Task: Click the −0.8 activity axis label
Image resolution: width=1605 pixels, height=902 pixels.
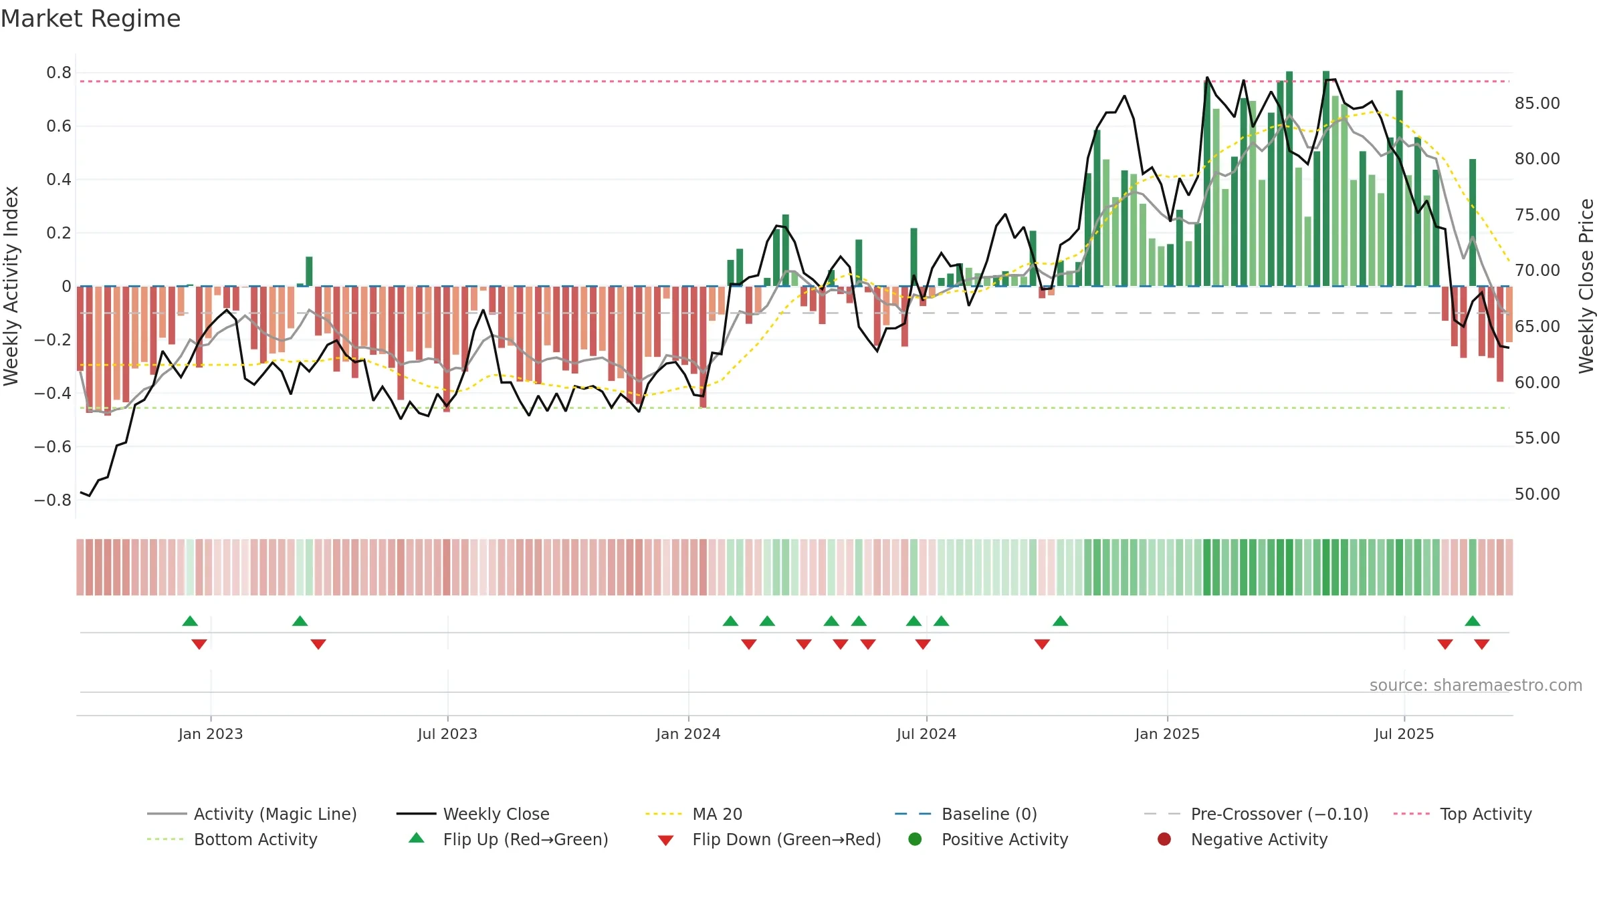Action: click(53, 500)
